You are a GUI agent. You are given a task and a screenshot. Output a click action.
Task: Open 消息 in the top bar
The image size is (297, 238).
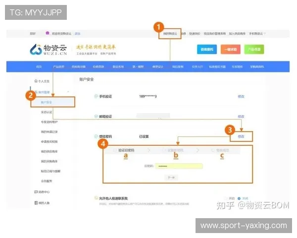pos(183,34)
